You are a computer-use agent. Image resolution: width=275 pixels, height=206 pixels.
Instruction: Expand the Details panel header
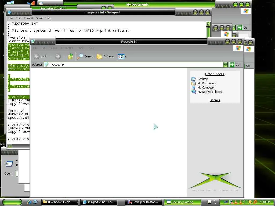pyautogui.click(x=215, y=100)
